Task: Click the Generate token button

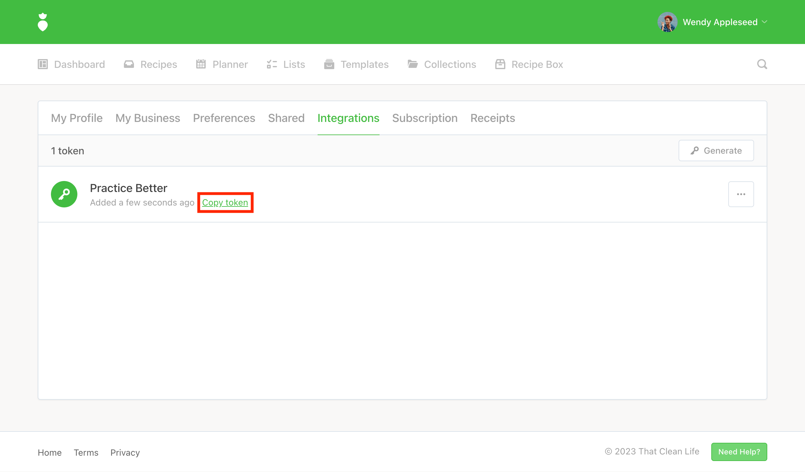Action: tap(716, 151)
